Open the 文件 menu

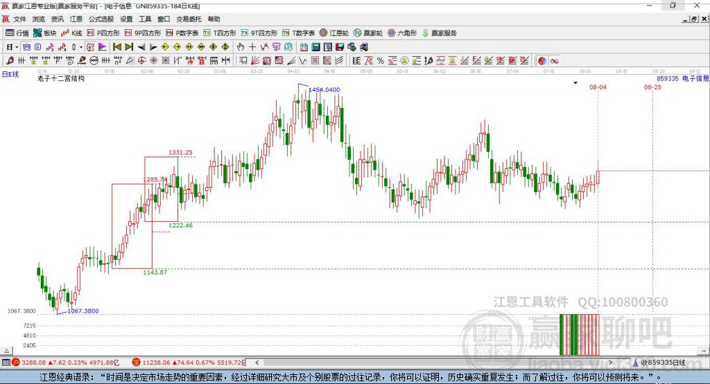click(19, 19)
